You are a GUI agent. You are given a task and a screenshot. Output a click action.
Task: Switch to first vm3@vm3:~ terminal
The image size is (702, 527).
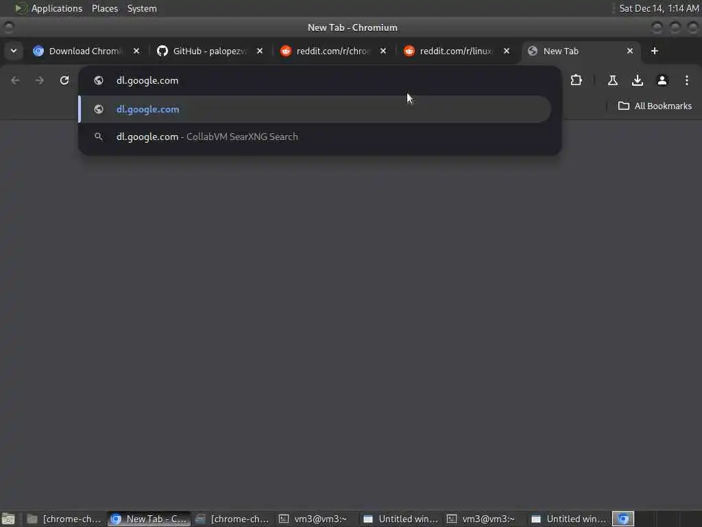point(316,519)
